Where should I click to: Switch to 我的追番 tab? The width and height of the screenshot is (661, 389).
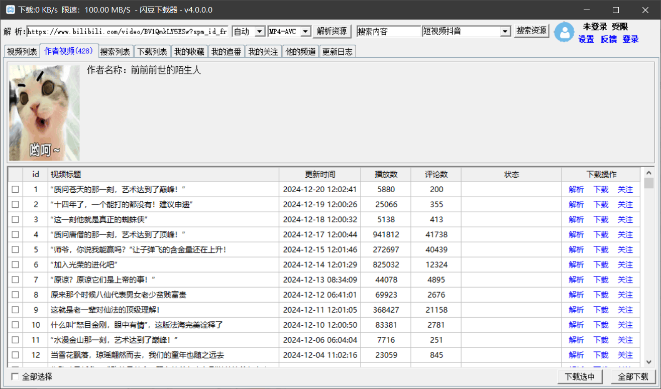point(227,52)
